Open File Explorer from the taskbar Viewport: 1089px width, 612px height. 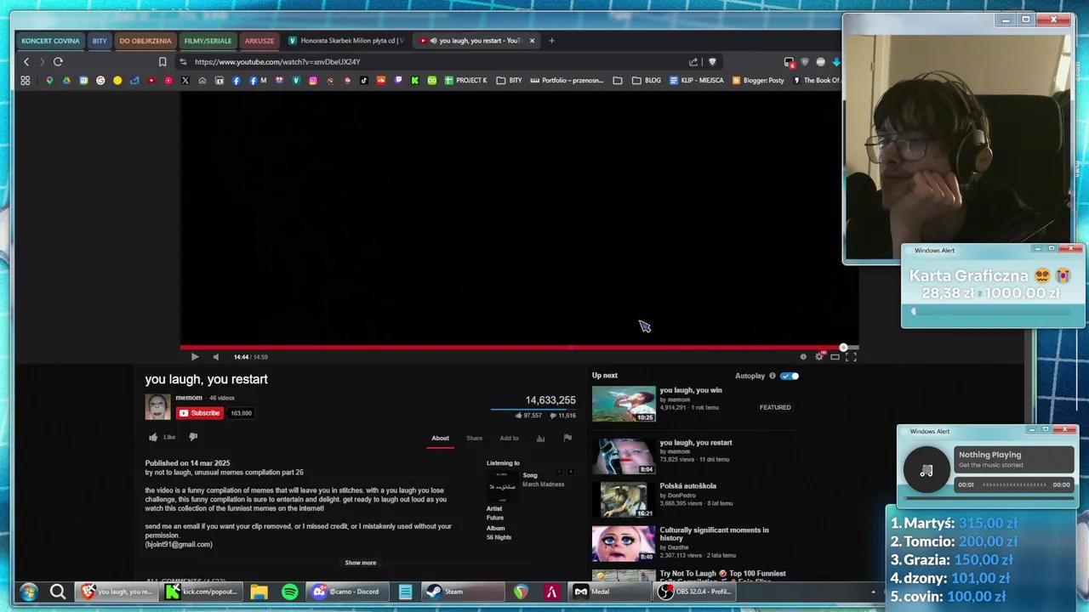coord(259,592)
